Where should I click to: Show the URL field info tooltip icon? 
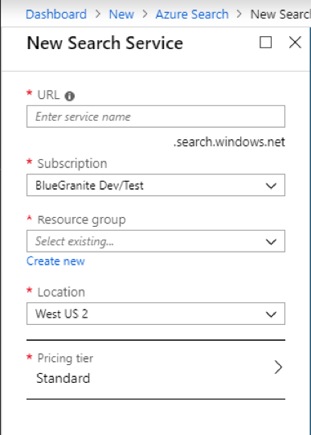pos(70,96)
